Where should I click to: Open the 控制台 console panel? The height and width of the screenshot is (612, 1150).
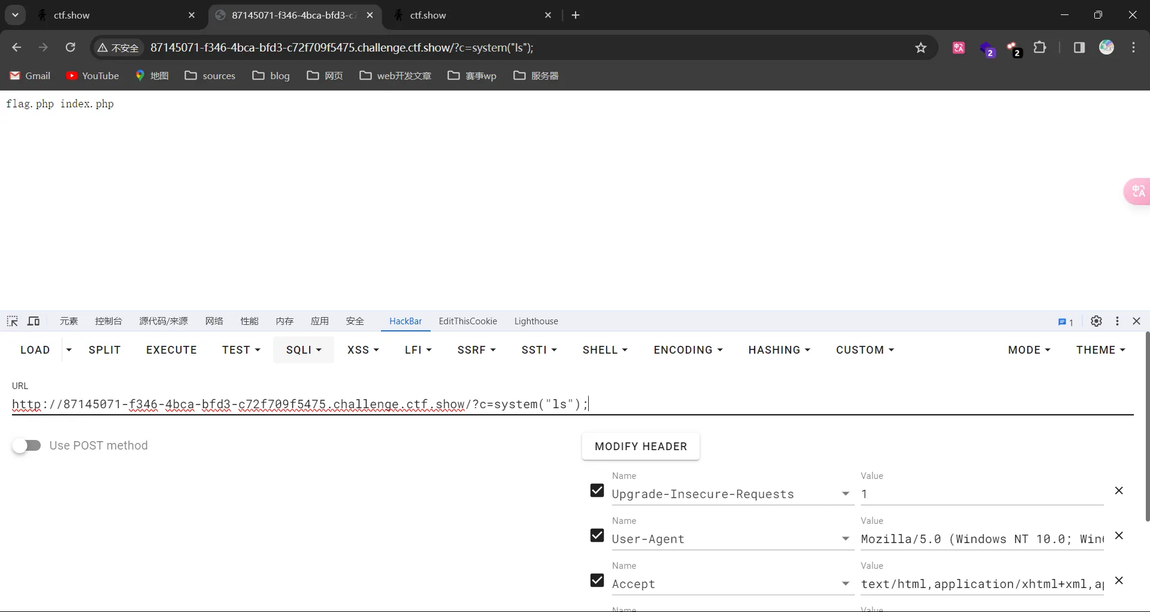(108, 321)
